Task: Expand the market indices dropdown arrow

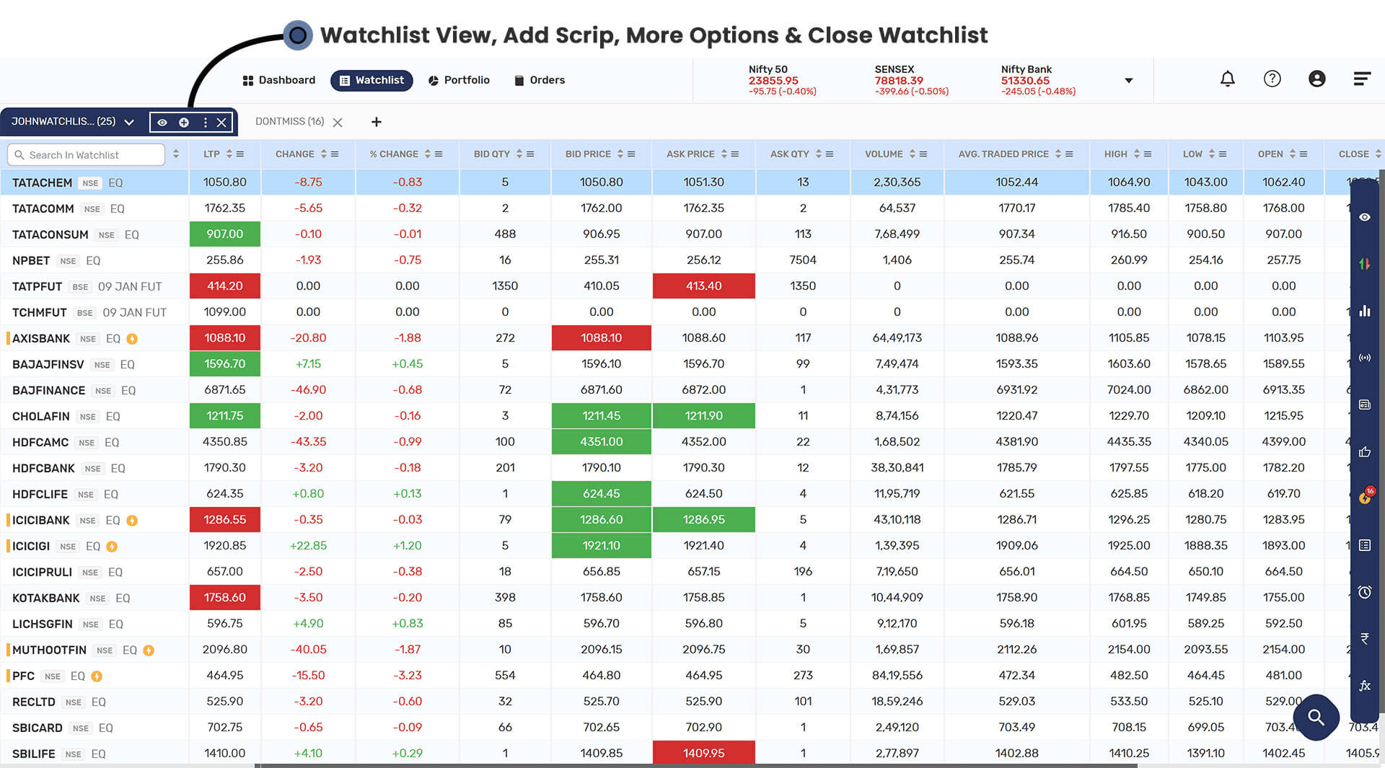Action: pyautogui.click(x=1129, y=81)
